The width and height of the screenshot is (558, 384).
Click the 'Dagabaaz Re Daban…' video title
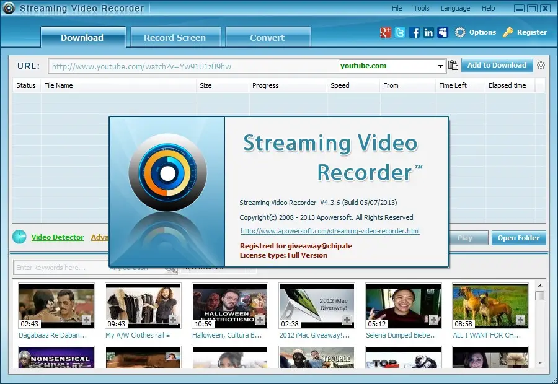pyautogui.click(x=53, y=335)
